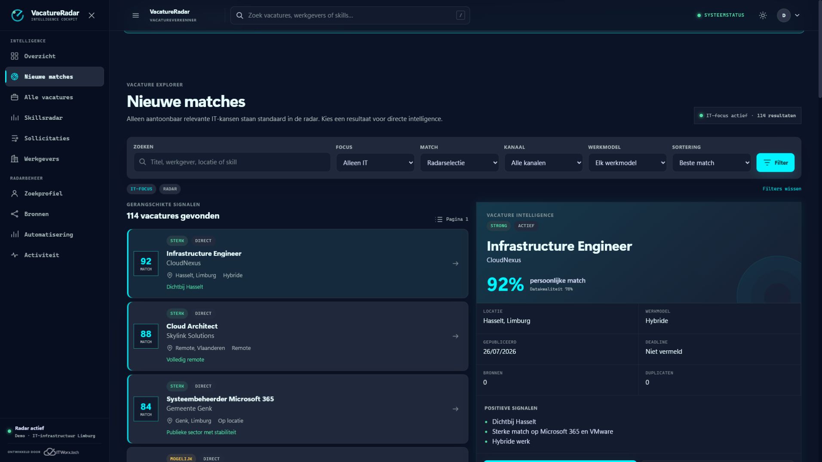Click the Titel, werkgever, locatie filter input
The image size is (822, 462).
tap(232, 162)
